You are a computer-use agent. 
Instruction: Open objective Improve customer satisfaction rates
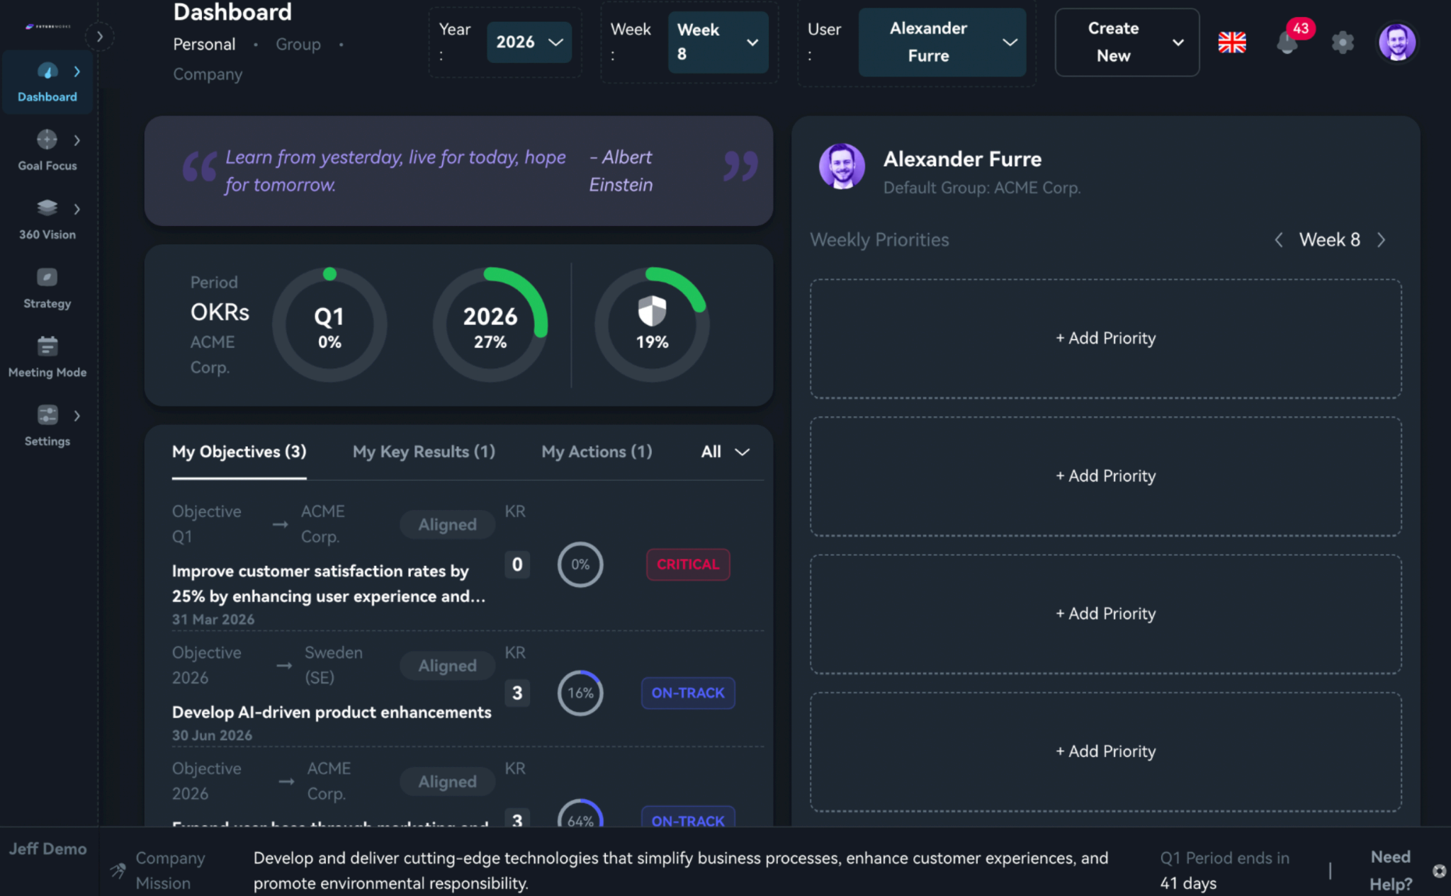point(329,584)
